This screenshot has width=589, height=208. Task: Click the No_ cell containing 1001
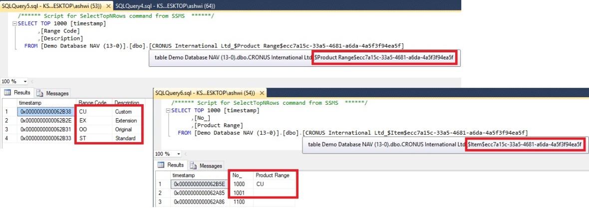[x=241, y=193]
